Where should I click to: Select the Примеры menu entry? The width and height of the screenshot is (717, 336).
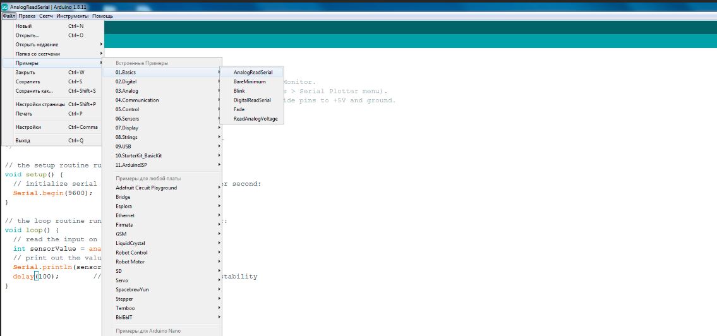(52, 63)
